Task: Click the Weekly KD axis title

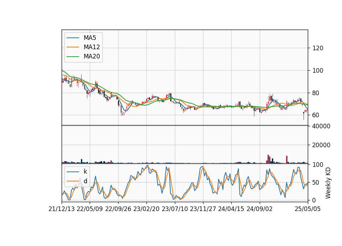Action: click(328, 183)
